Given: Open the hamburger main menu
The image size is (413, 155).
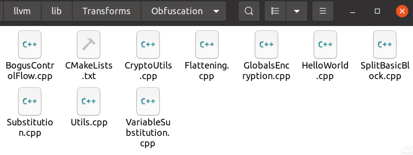Looking at the screenshot, I should (323, 11).
